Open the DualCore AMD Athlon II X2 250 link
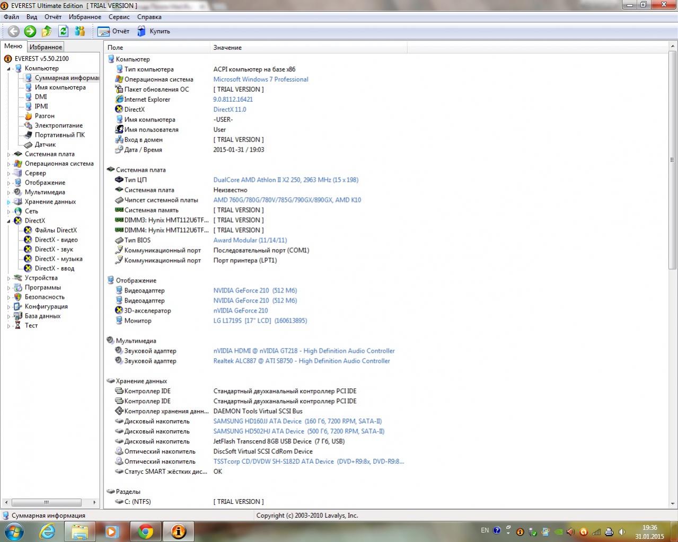The image size is (678, 542). coord(286,180)
